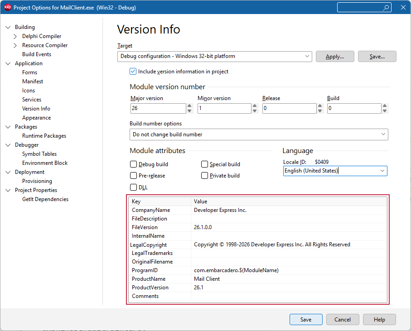Collapse the Building tree node
The image size is (411, 331).
[x=8, y=27]
